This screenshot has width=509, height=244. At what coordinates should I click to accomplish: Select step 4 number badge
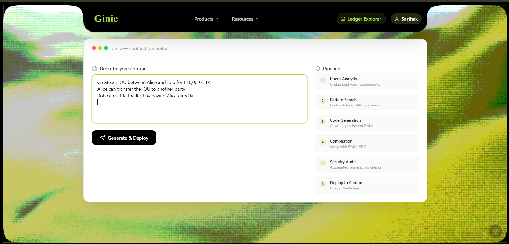pyautogui.click(x=323, y=142)
